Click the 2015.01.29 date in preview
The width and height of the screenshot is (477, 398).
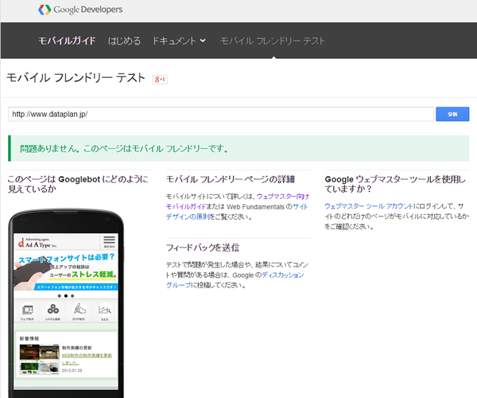point(72,371)
